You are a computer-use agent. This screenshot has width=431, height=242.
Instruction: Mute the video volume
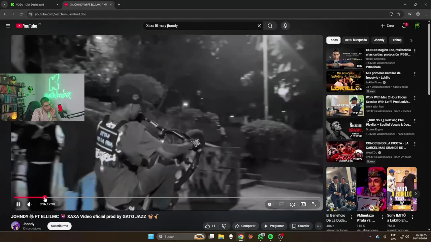(x=29, y=204)
